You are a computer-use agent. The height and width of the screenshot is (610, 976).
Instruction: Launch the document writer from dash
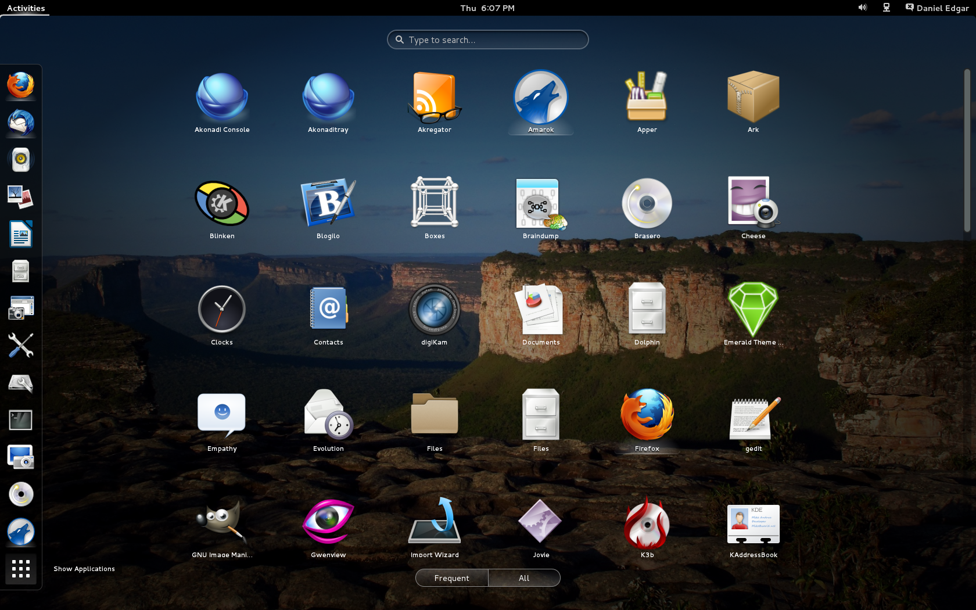click(x=21, y=234)
